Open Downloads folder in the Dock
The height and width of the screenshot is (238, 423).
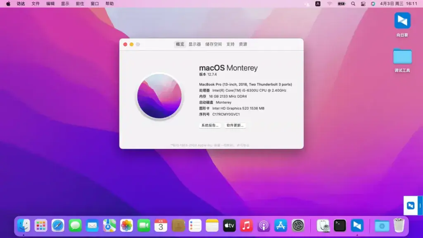(382, 226)
